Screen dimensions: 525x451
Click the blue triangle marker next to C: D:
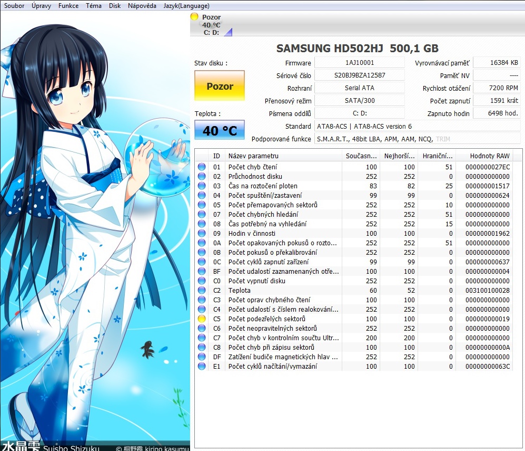(x=227, y=32)
